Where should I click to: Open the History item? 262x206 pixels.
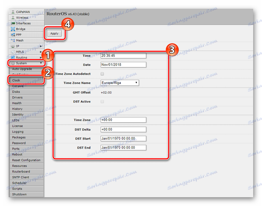tap(27, 109)
